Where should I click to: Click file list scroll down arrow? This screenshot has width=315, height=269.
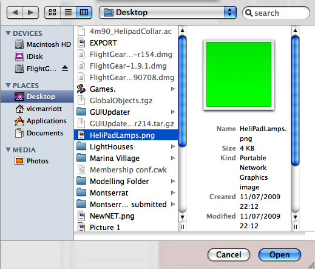click(182, 217)
